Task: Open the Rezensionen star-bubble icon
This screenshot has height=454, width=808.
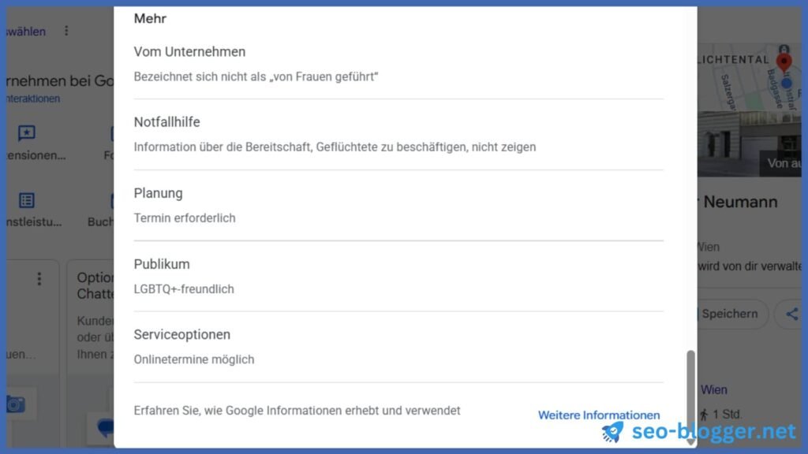Action: 27,133
